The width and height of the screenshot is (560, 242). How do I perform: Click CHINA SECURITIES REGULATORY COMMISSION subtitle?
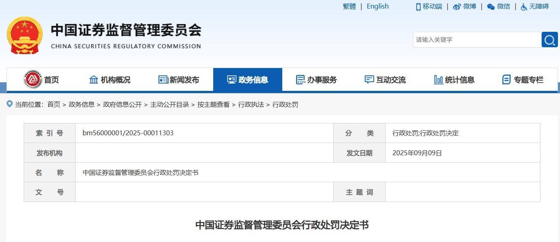pos(126,46)
